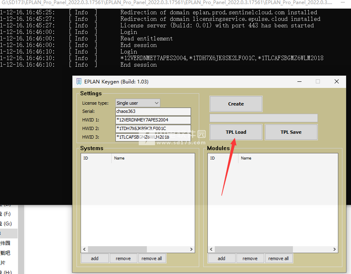Click the right arrow of Modules list scrollbar
Screen dimensions: 351x274
[x=335, y=249]
